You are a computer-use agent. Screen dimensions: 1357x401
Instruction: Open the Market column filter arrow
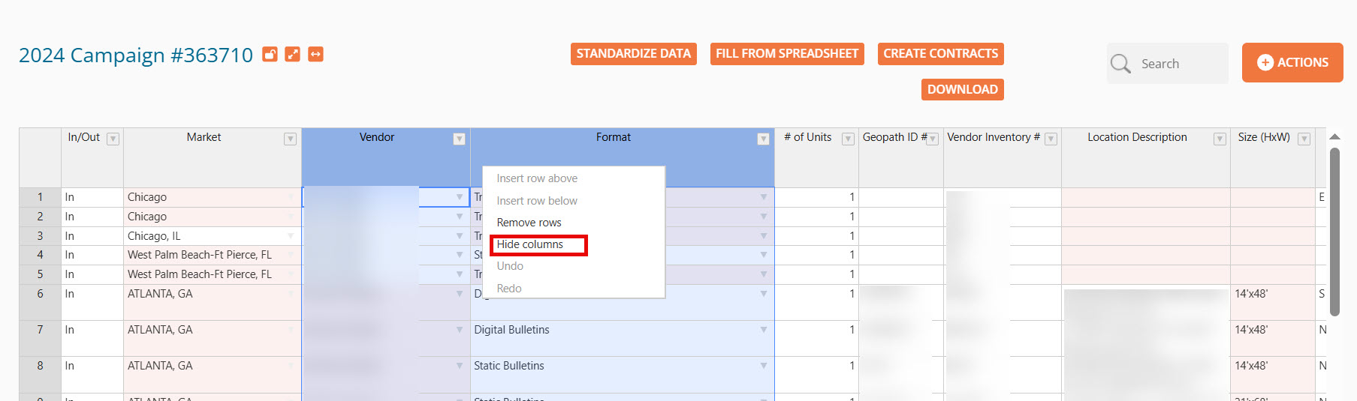coord(290,139)
